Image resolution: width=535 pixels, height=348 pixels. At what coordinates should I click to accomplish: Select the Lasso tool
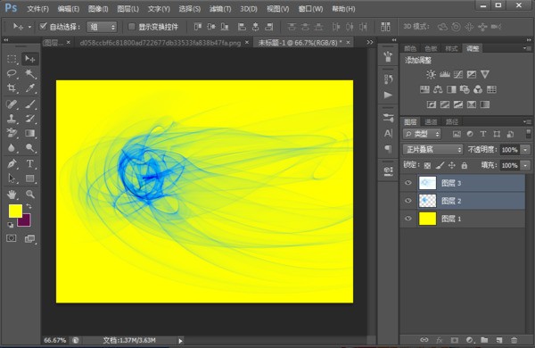(12, 73)
